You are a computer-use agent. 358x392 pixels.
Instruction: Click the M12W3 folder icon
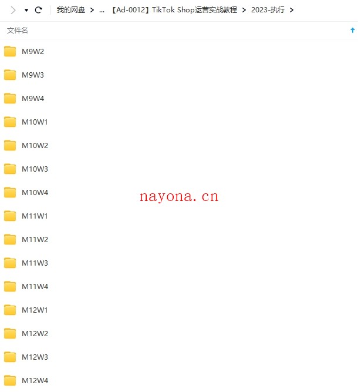pos(10,357)
